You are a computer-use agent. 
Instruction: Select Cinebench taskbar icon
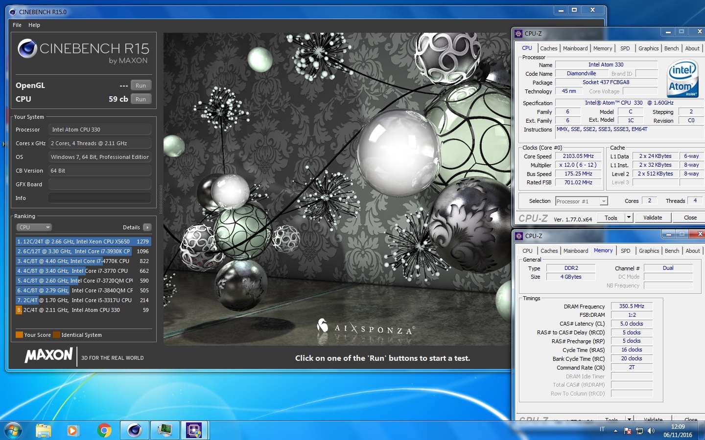coord(134,430)
